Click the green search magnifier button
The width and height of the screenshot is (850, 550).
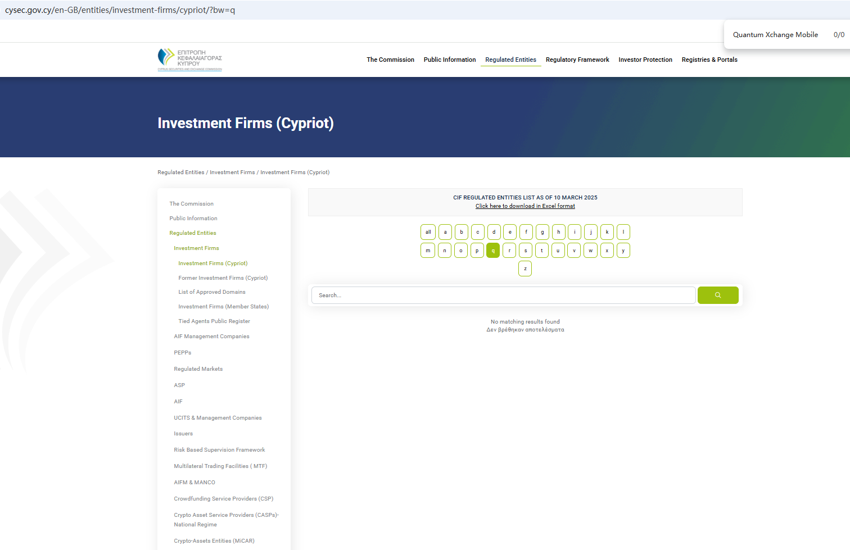coord(717,295)
